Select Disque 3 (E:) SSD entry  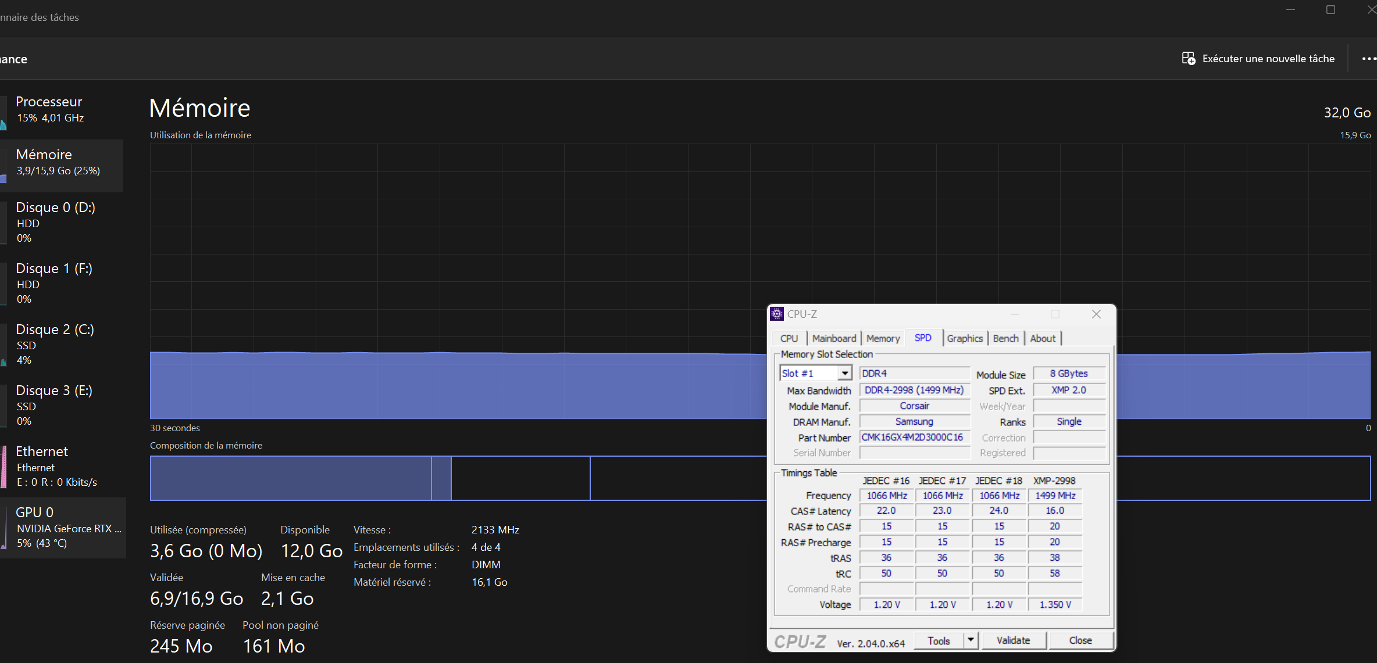coord(62,405)
